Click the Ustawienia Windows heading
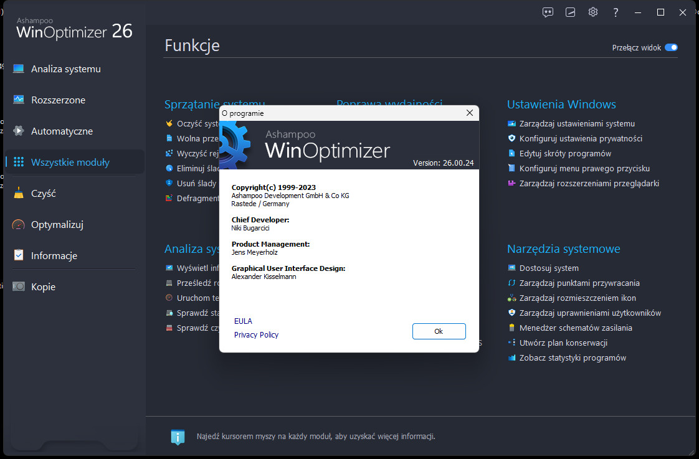This screenshot has width=699, height=459. click(x=561, y=104)
